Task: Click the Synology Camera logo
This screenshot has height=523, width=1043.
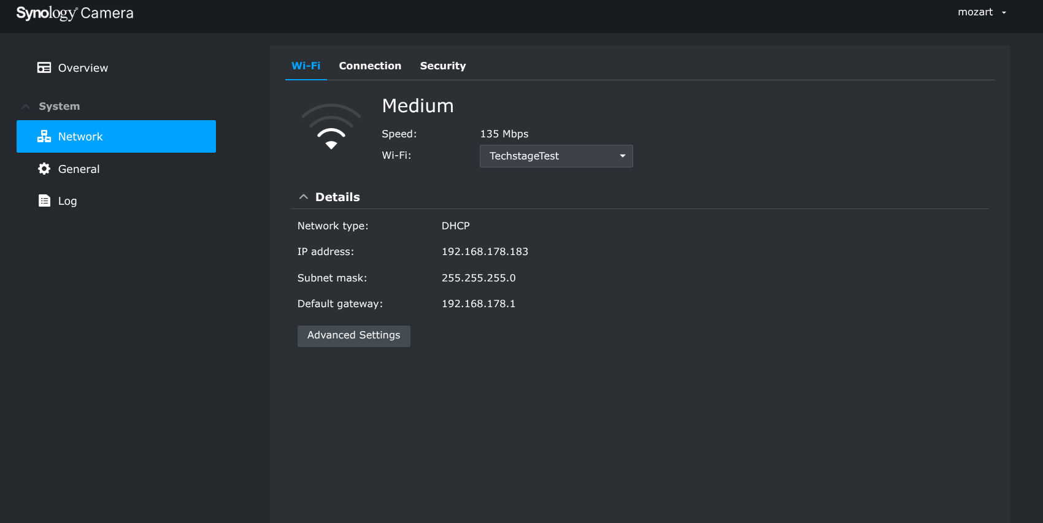Action: (x=75, y=13)
